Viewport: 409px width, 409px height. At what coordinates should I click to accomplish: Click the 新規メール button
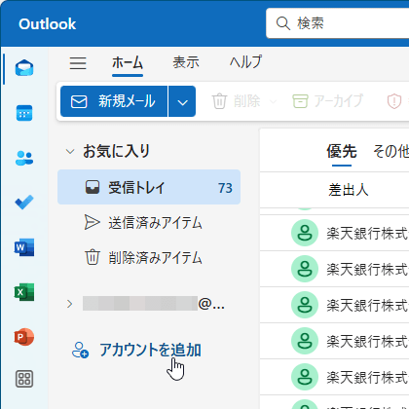coord(114,101)
